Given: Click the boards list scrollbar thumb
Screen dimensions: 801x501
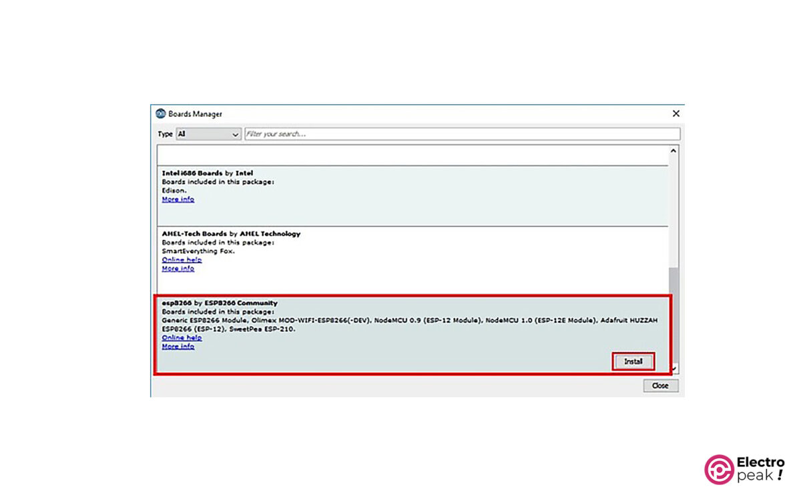Looking at the screenshot, I should (673, 314).
